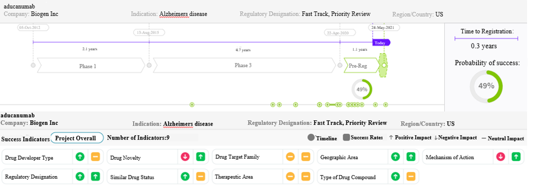
Task: Click Drug Developer Type green timeline arrow icon
Action: coord(80,157)
